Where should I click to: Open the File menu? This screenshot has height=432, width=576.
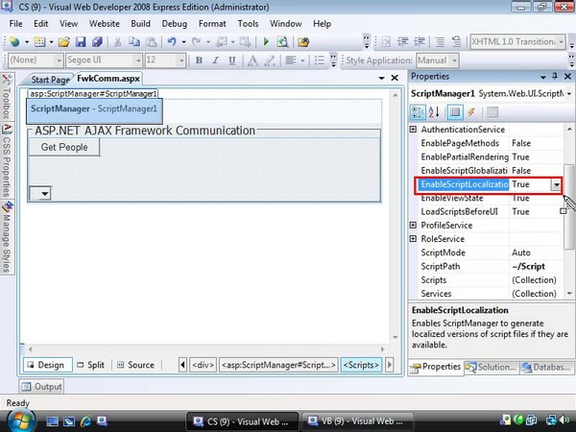coord(15,23)
